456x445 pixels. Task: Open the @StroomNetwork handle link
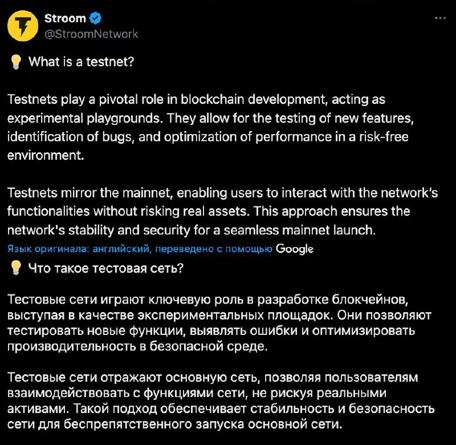point(91,34)
